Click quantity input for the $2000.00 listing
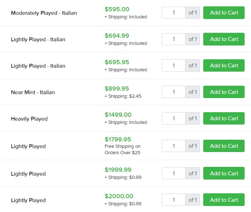251x212 pixels. click(174, 200)
